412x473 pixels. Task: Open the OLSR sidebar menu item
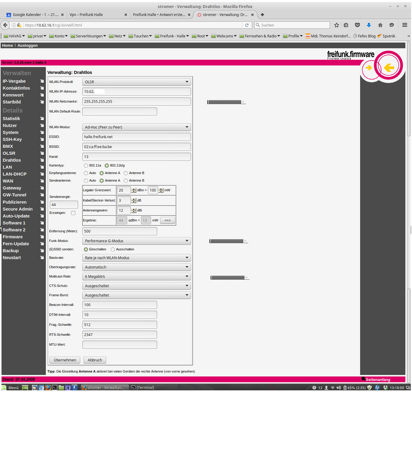[x=9, y=153]
